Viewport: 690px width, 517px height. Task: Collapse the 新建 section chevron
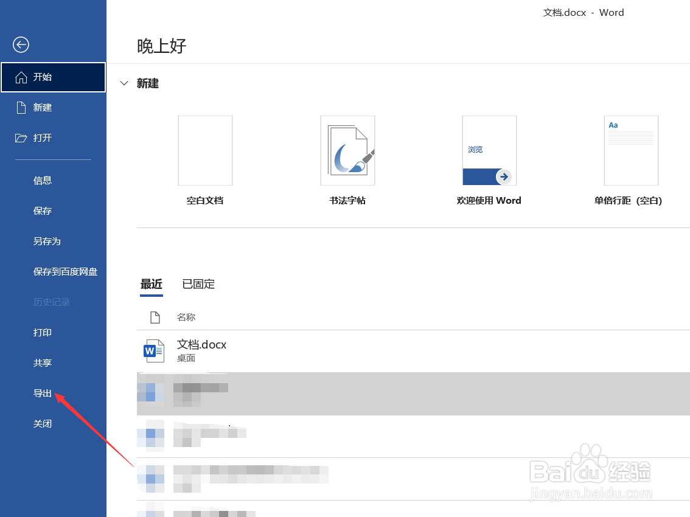124,83
